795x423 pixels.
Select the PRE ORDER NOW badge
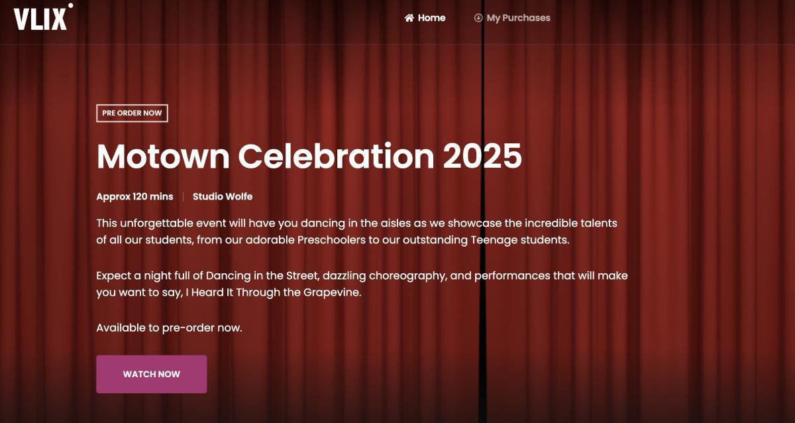tap(132, 113)
